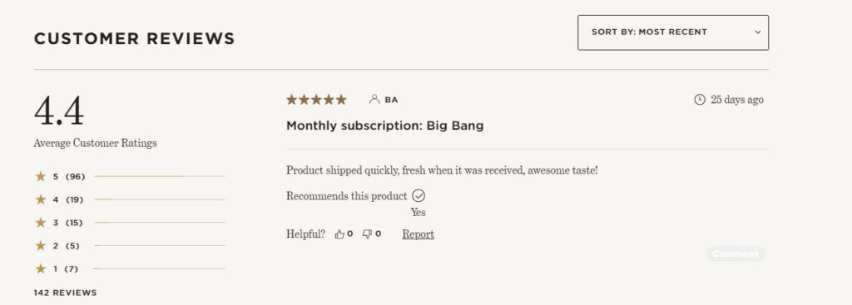Filter reviews by 5 stars (96)
Screen dimensions: 852x305
pos(130,176)
